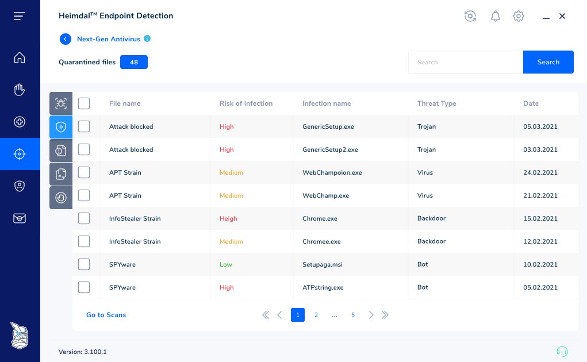Click the Version: 3.100.1 label
The image size is (587, 362).
pos(82,352)
